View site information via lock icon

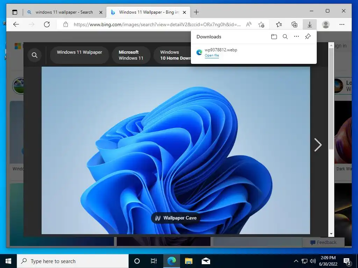[x=66, y=24]
